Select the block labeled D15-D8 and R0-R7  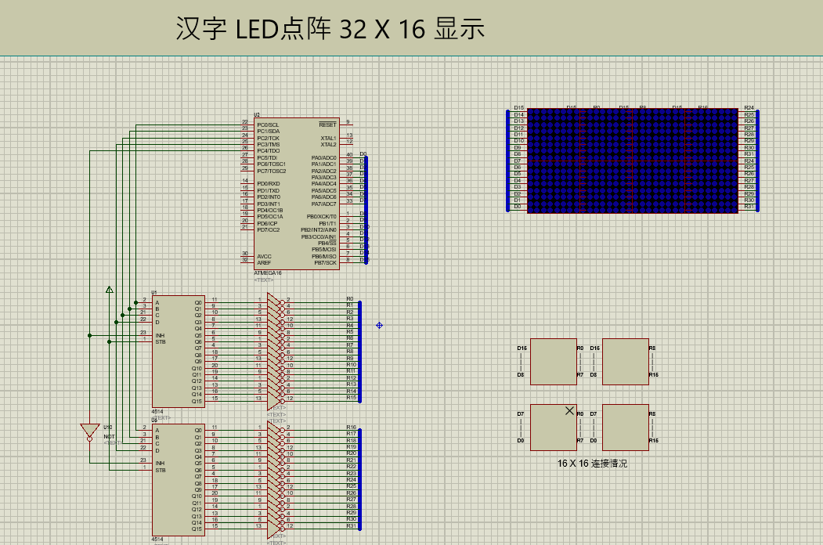coord(553,362)
